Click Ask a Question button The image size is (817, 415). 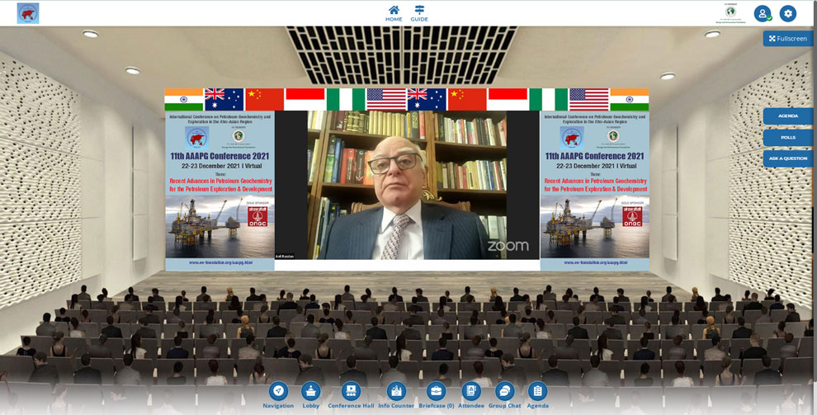[x=788, y=158]
